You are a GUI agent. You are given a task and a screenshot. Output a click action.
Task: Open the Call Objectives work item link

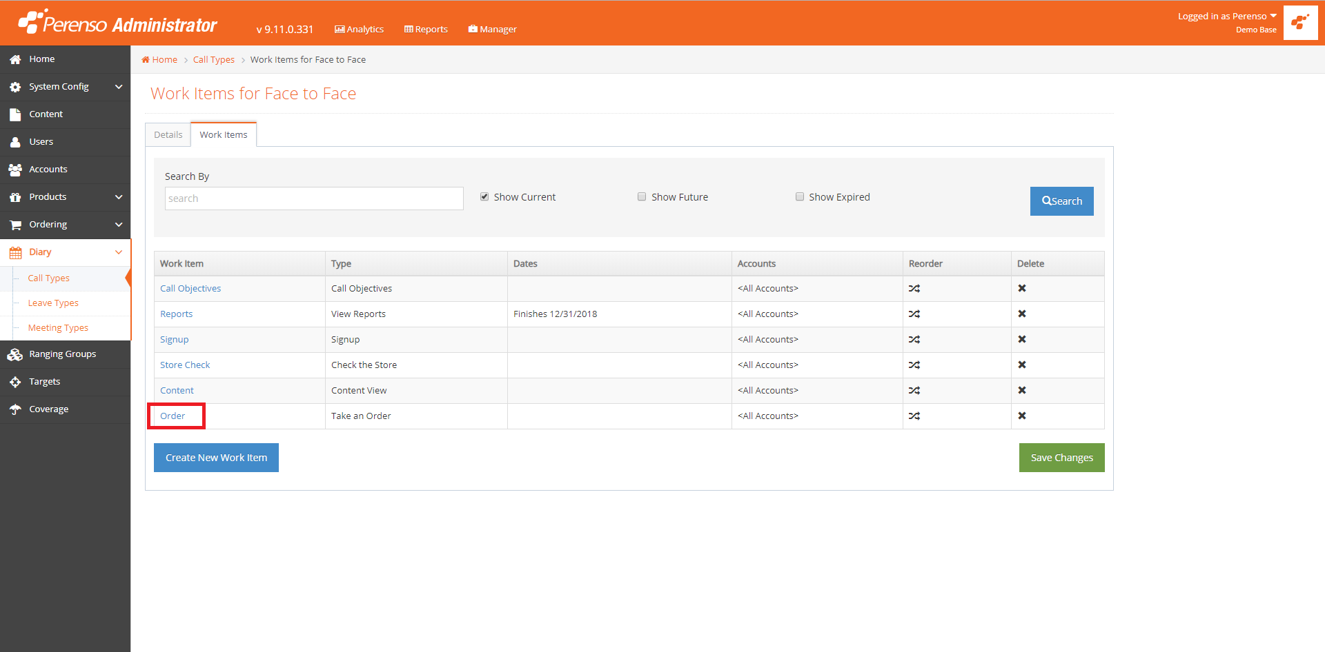(x=190, y=289)
